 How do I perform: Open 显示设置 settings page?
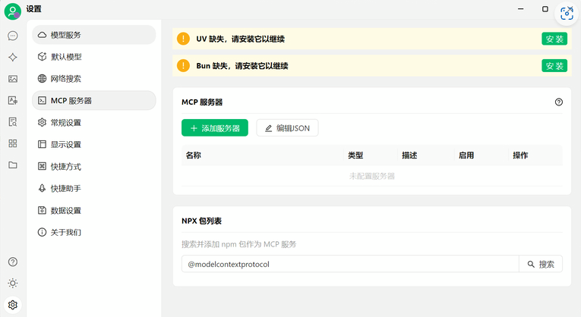(93, 144)
